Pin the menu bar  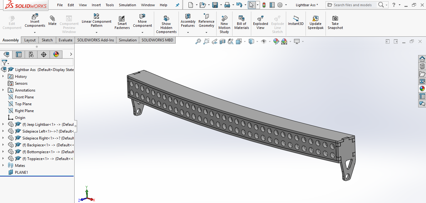point(178,5)
